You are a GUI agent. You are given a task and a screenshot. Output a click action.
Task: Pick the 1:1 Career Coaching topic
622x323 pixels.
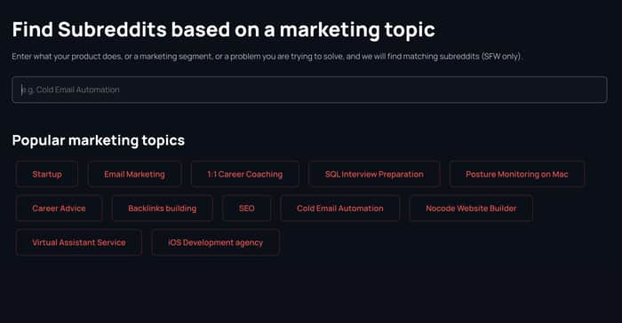pyautogui.click(x=244, y=174)
